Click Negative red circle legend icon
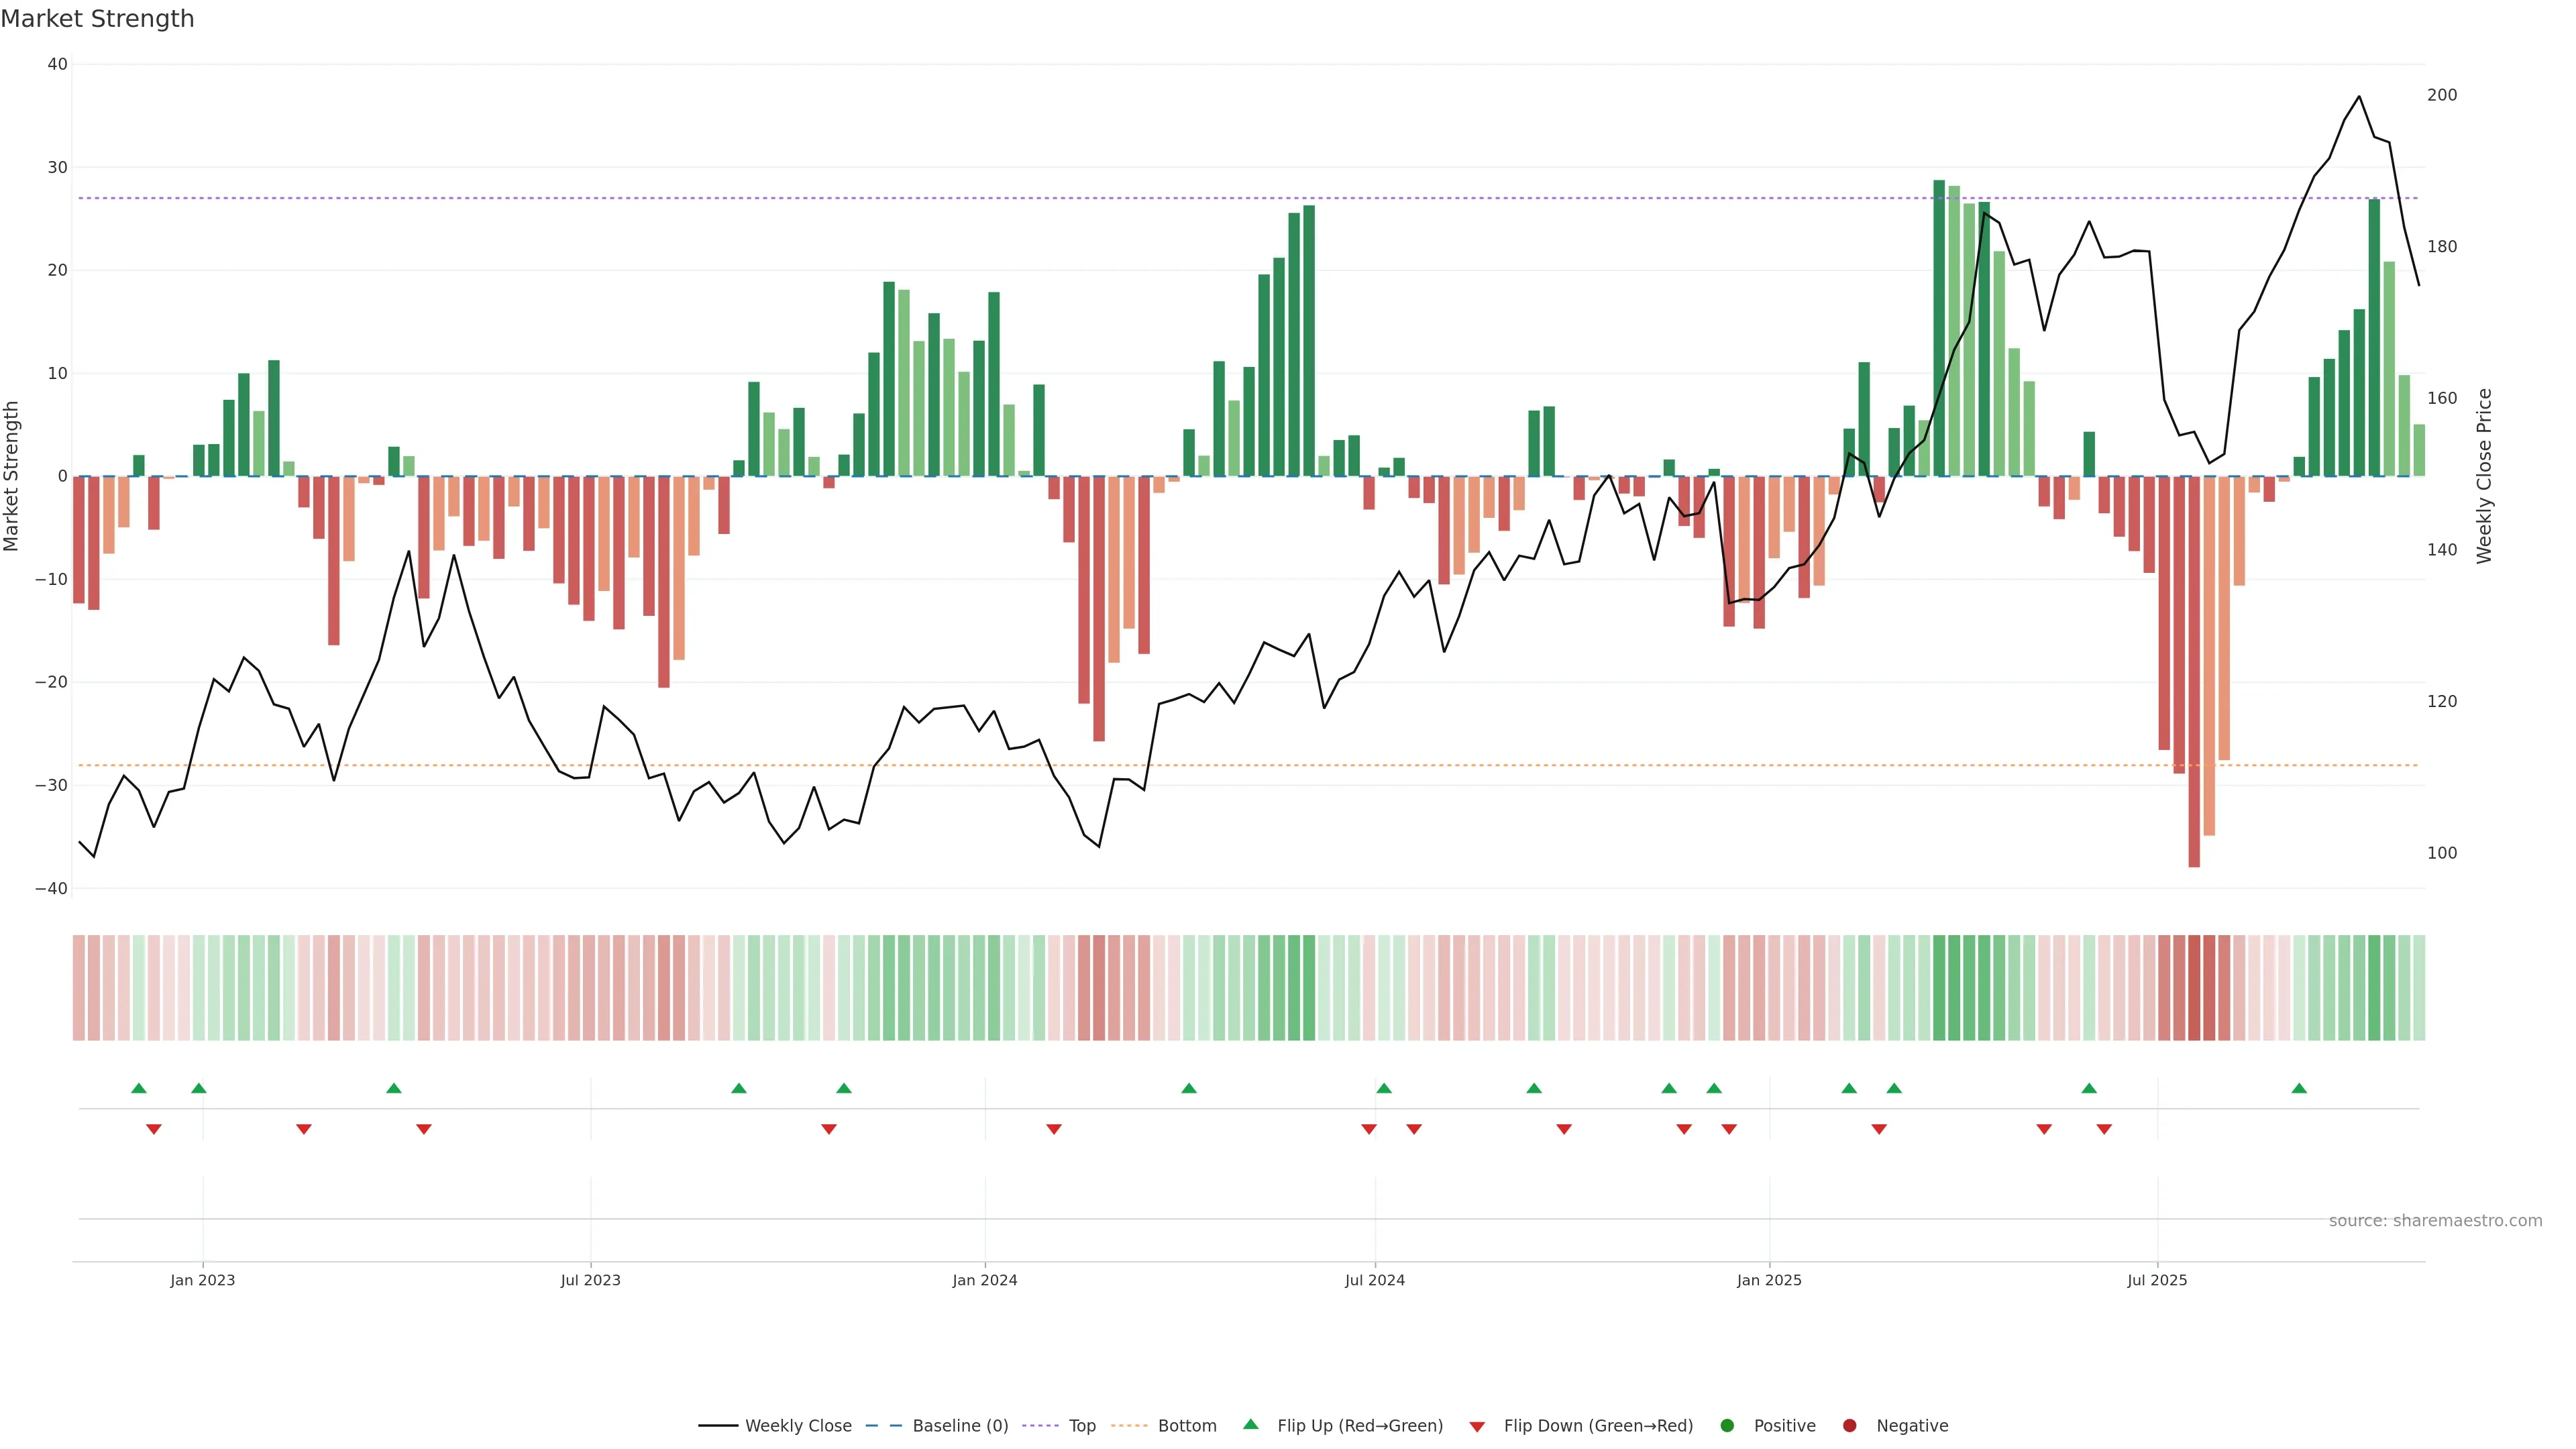The width and height of the screenshot is (2576, 1449). point(1849,1426)
